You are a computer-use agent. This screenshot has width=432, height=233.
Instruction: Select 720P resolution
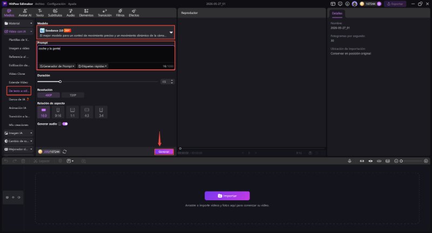(73, 95)
